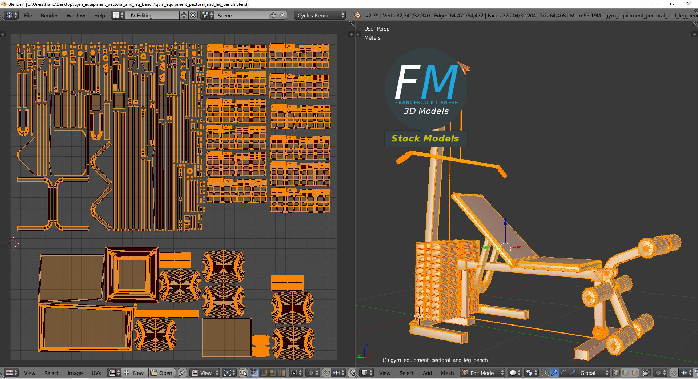
Task: Switch to vertex select mode in 3D view
Action: click(617, 373)
